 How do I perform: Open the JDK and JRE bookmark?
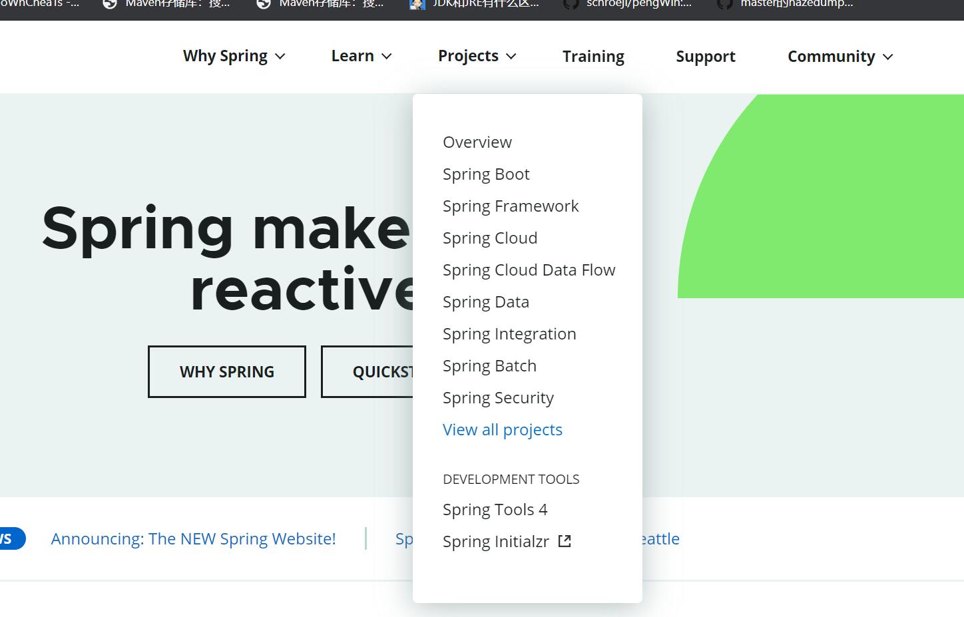[475, 4]
